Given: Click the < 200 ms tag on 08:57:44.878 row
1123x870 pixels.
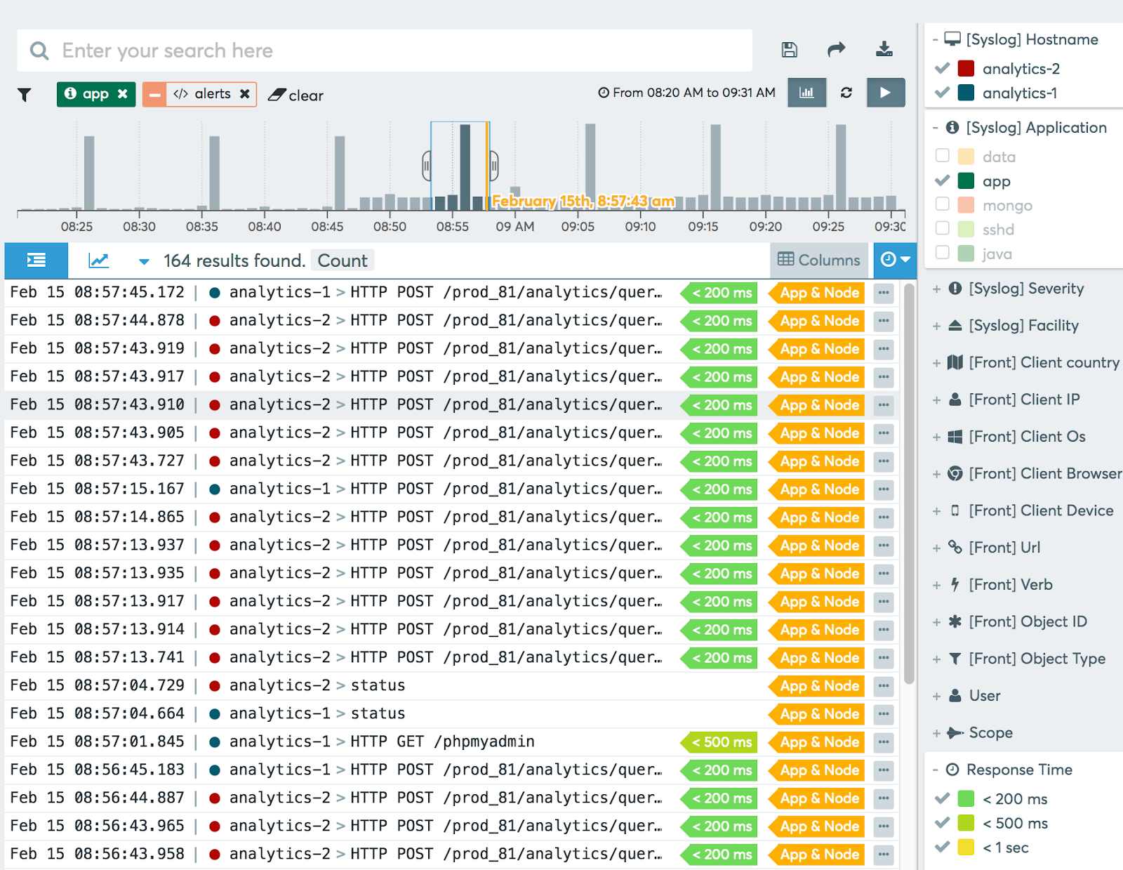Looking at the screenshot, I should 719,321.
